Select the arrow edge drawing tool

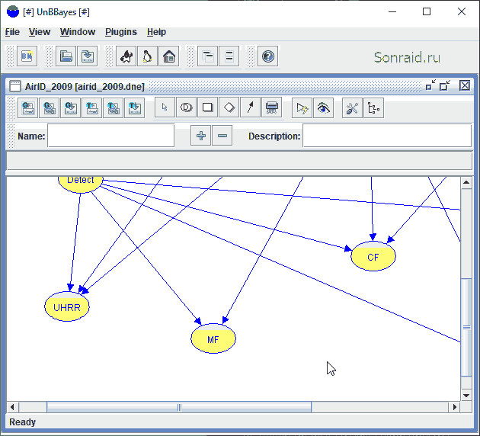pos(251,107)
